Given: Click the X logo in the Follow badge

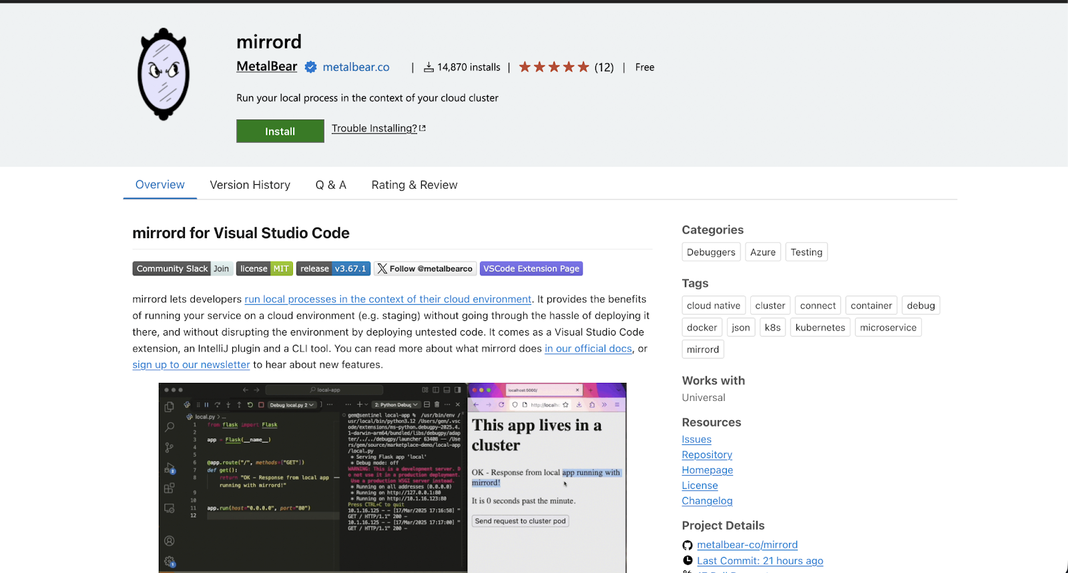Looking at the screenshot, I should [382, 269].
